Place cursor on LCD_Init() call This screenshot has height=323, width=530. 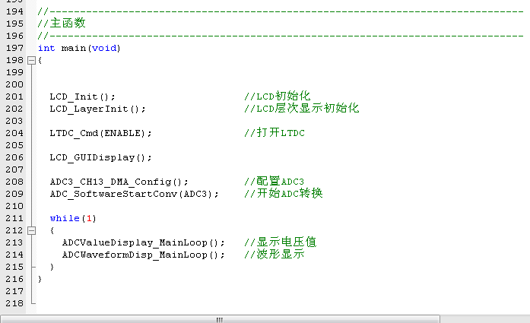[x=82, y=97]
